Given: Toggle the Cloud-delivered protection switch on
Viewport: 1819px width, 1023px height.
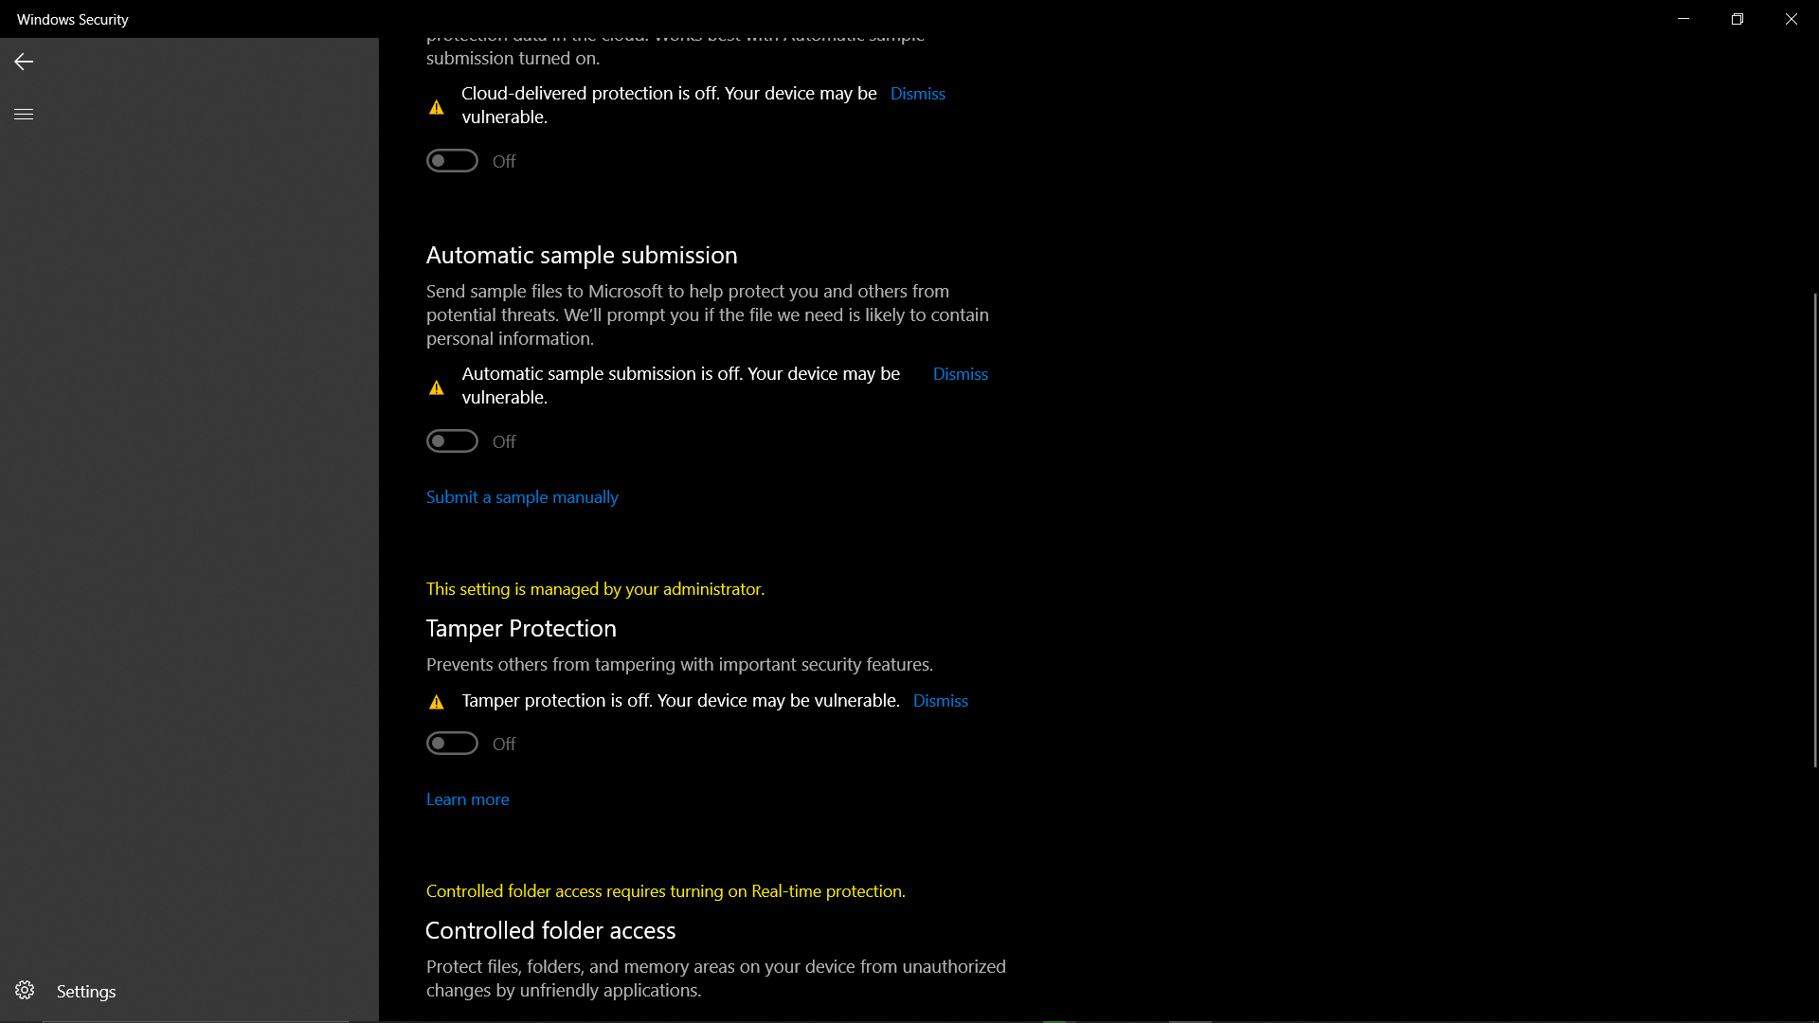Looking at the screenshot, I should point(451,160).
